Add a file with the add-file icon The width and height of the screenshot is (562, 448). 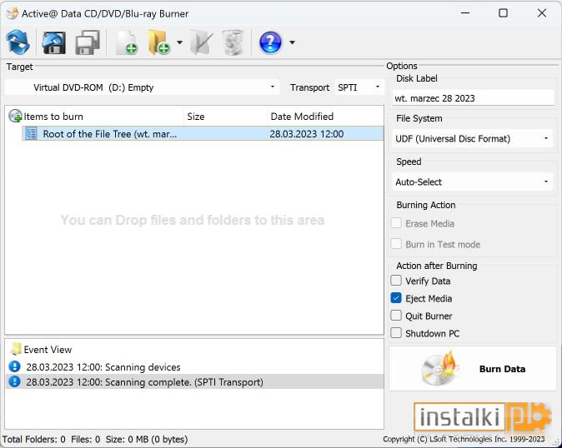click(127, 42)
